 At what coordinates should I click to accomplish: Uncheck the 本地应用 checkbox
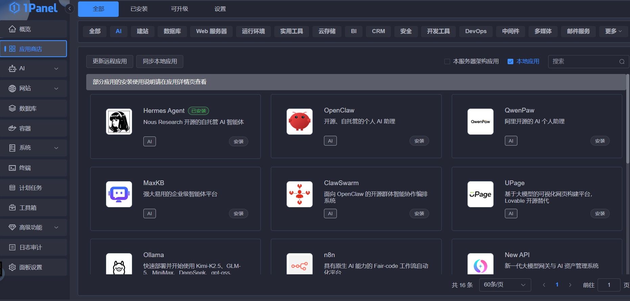511,61
